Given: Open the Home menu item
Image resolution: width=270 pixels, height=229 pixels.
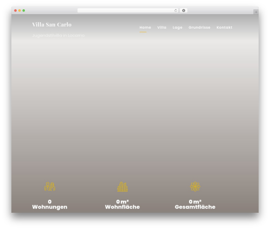Looking at the screenshot, I should coord(145,28).
